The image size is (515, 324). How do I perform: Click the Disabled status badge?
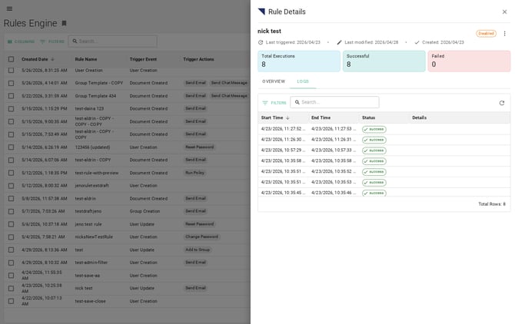click(x=486, y=34)
